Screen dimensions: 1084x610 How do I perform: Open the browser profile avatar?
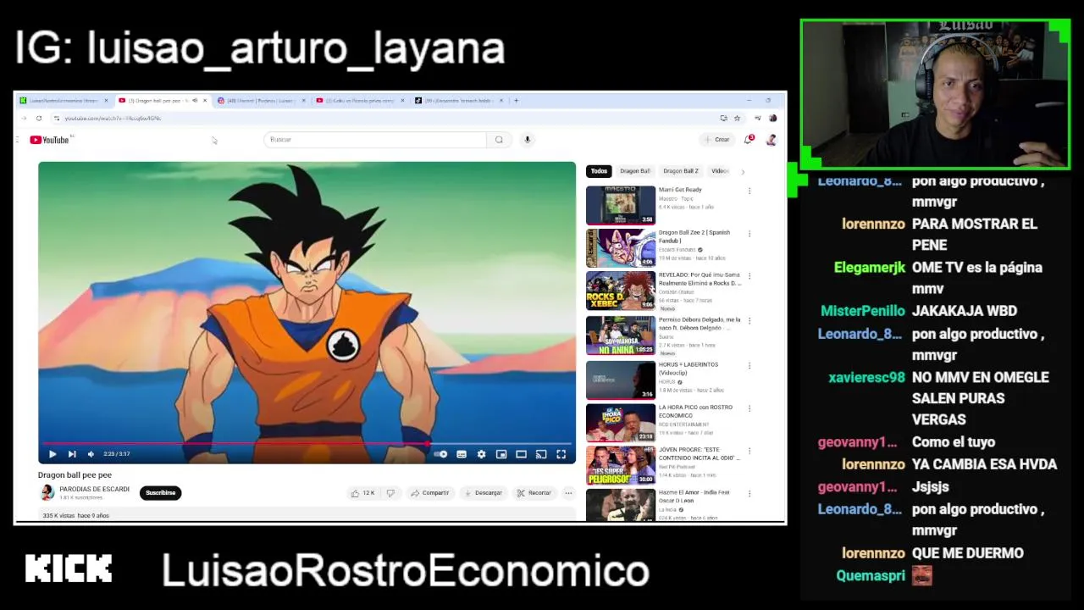click(x=772, y=119)
